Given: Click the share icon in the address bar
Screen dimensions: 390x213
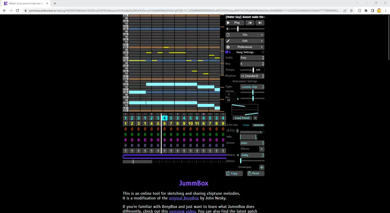Looking at the screenshot, I should 345,11.
